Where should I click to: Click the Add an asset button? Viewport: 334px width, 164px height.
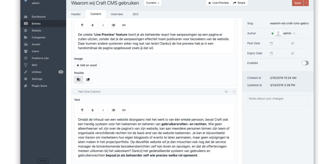pyautogui.click(x=87, y=65)
